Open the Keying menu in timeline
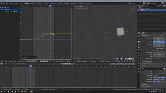Screen dimensions: 166x93 pos(14,64)
